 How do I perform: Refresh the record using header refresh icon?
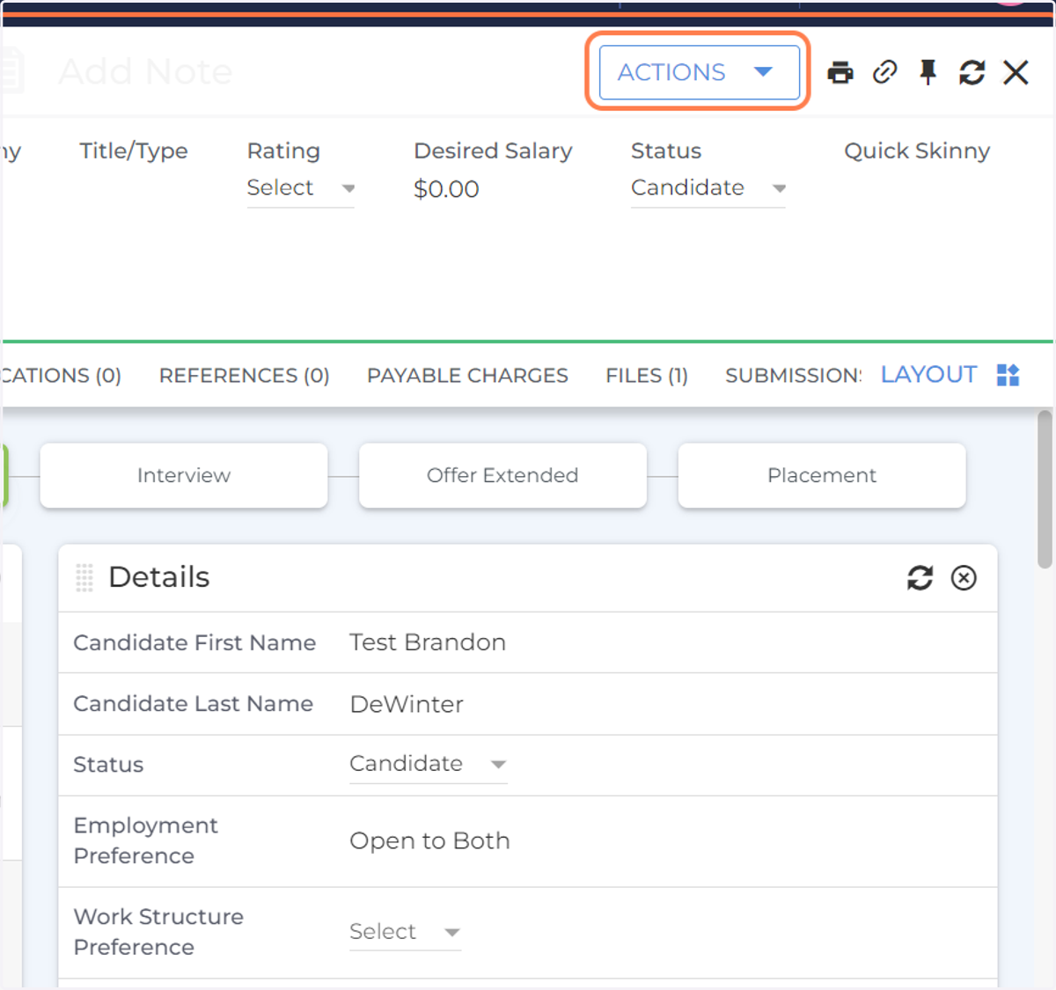coord(972,72)
